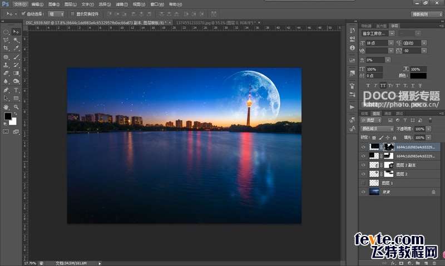
Task: Select the Lasso tool
Action: pyautogui.click(x=6, y=40)
